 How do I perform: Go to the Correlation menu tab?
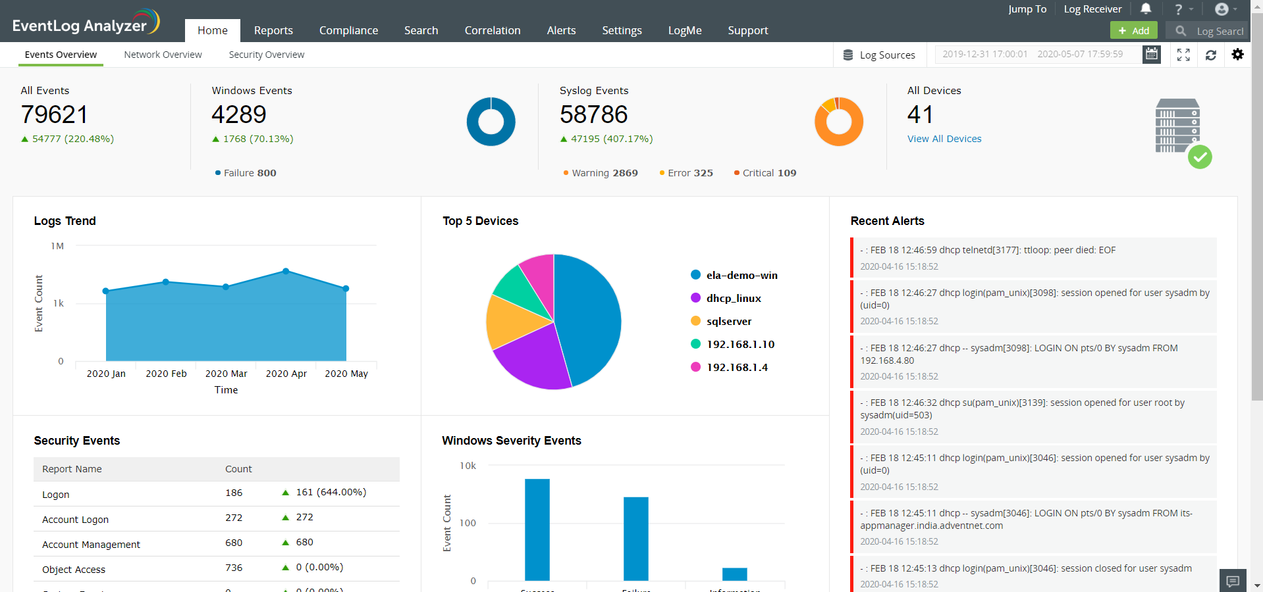(x=492, y=30)
